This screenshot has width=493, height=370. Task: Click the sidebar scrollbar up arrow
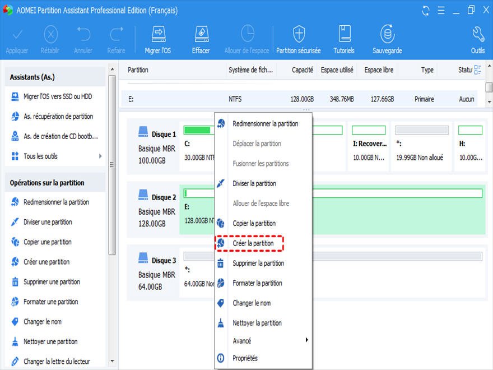[112, 69]
